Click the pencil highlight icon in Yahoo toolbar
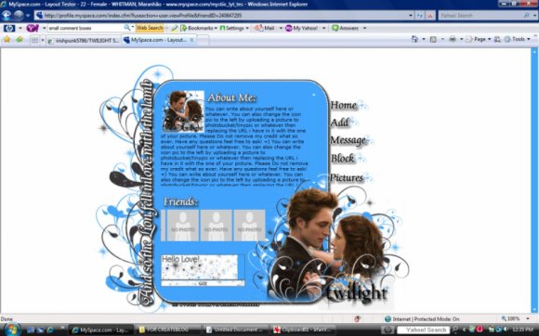 pyautogui.click(x=175, y=28)
